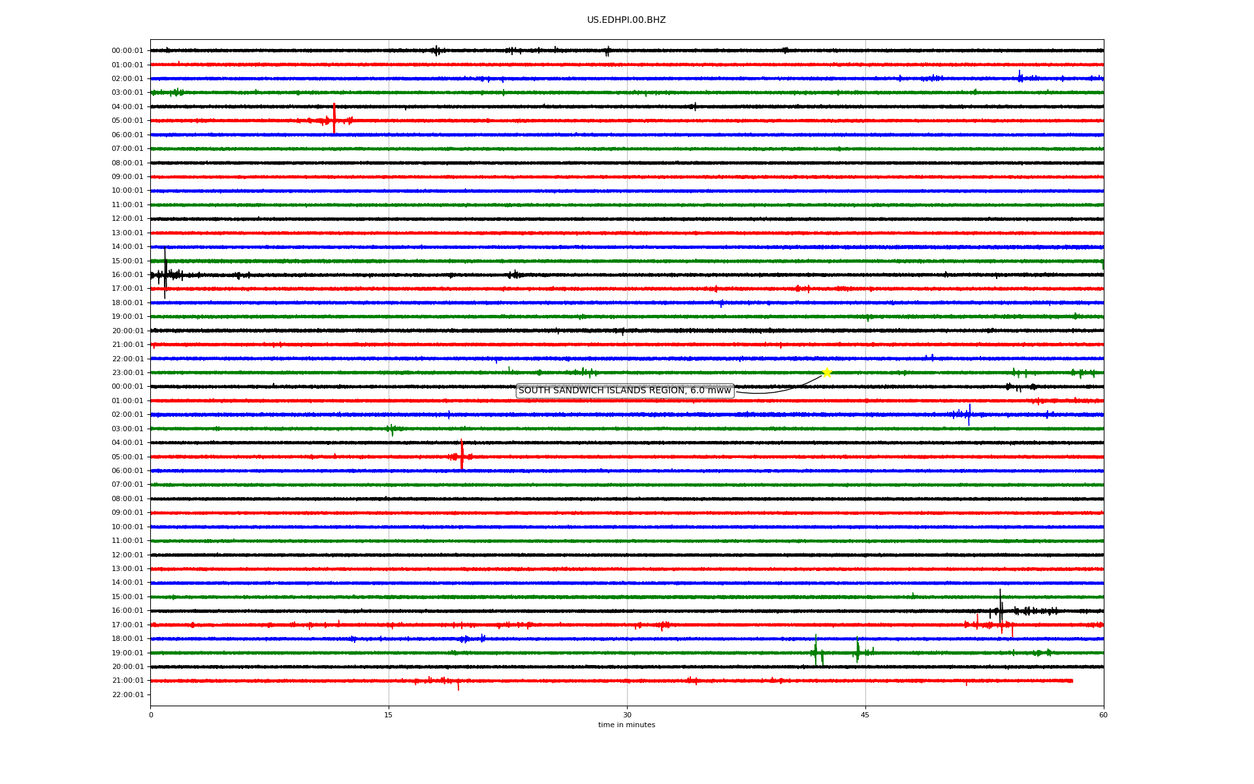Viewport: 1254px width, 784px height.
Task: Click the "time in minutes" axis label
Action: (626, 725)
